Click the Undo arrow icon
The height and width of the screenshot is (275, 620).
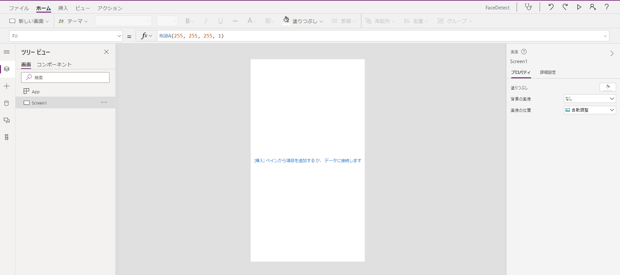click(x=551, y=7)
